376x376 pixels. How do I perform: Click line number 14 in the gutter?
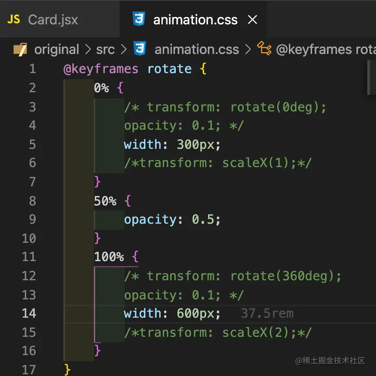[x=29, y=313]
